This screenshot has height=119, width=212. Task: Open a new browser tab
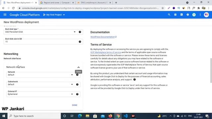[x=116, y=3]
